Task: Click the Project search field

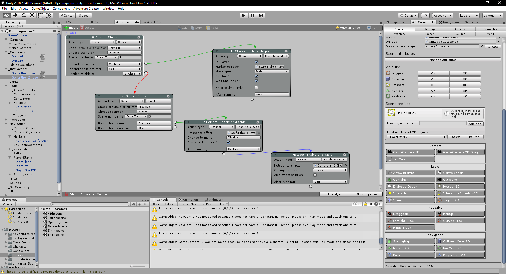Action: pos(90,204)
